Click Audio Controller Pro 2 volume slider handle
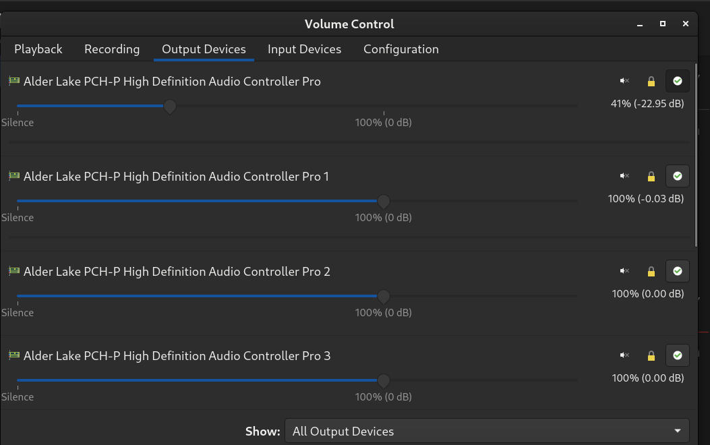This screenshot has width=710, height=445. pos(384,297)
